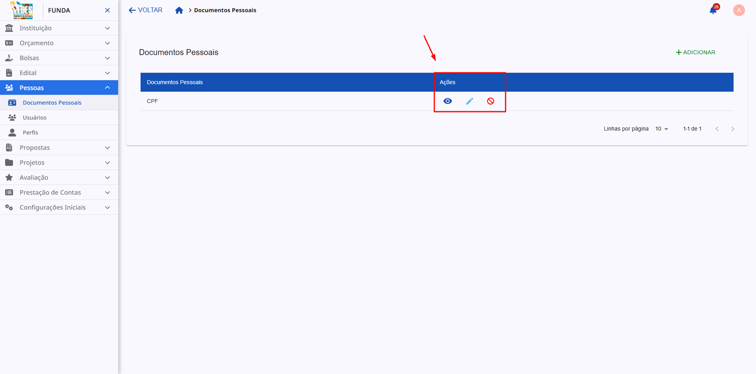Go to home via house icon

pyautogui.click(x=179, y=10)
